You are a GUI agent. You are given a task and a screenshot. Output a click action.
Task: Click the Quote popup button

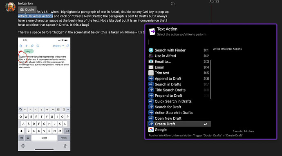coord(27,9)
